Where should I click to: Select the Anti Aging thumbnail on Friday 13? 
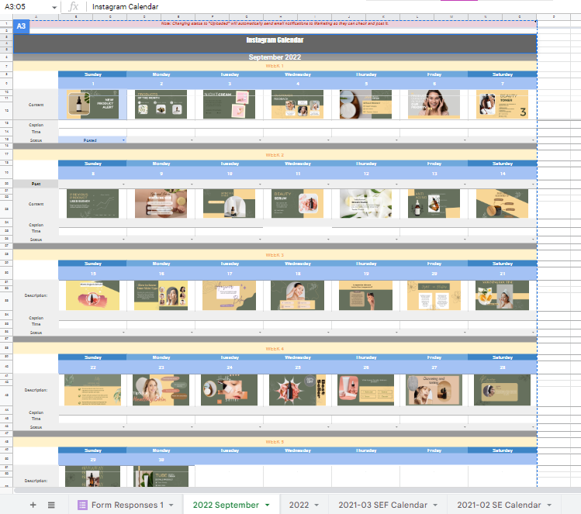[x=434, y=204]
